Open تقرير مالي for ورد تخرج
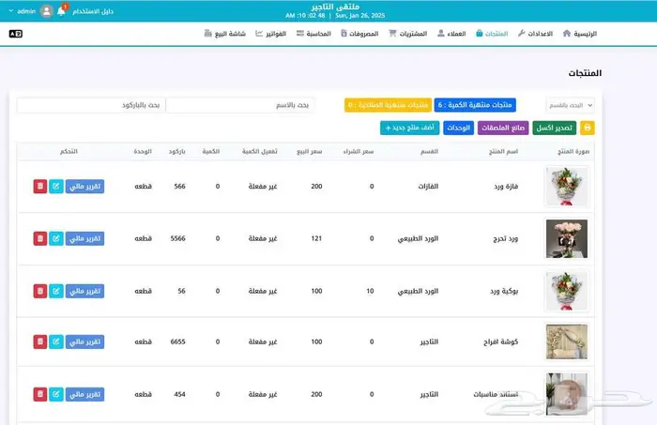The width and height of the screenshot is (657, 425). click(x=84, y=238)
